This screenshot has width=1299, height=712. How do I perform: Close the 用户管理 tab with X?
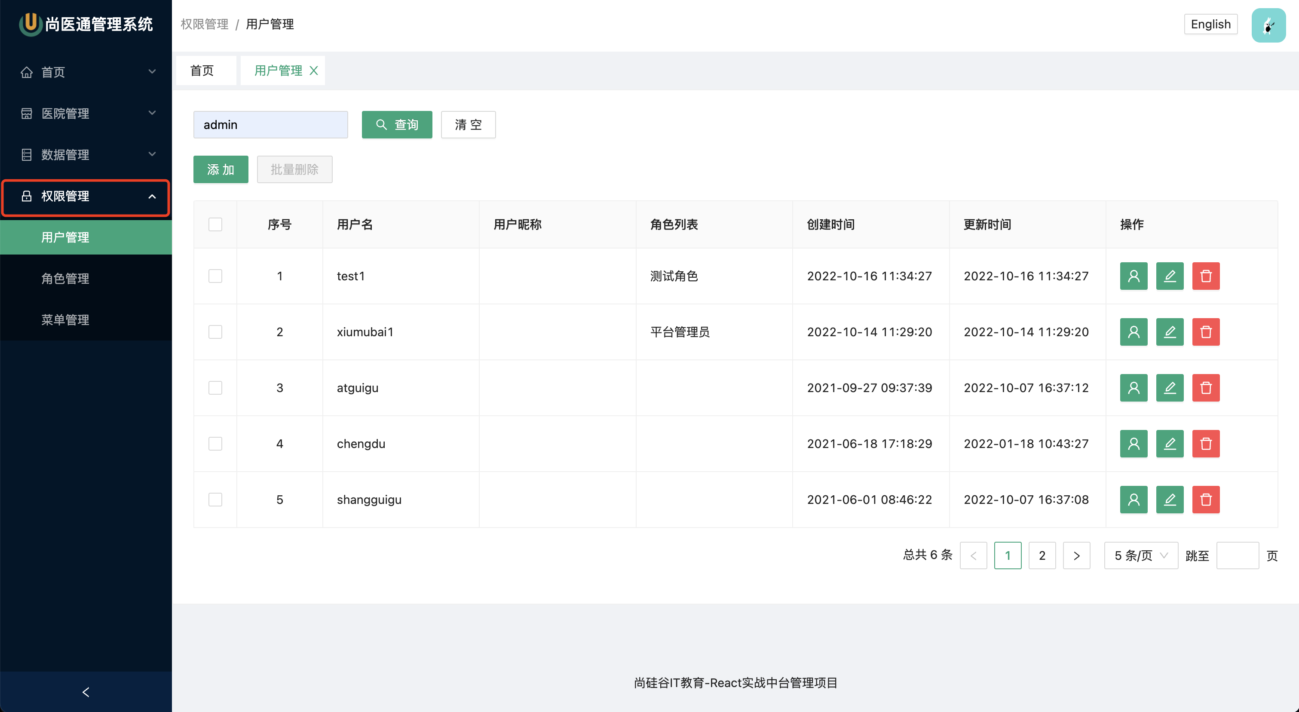tap(314, 71)
